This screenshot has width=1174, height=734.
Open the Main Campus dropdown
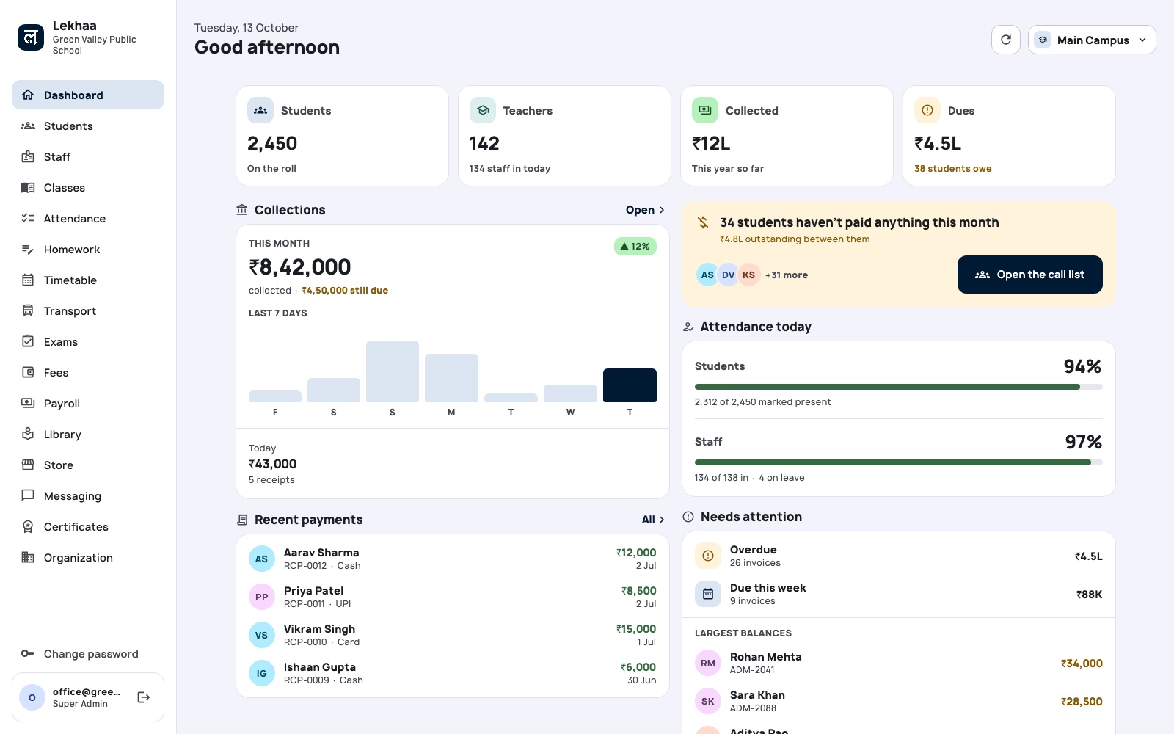[1092, 40]
